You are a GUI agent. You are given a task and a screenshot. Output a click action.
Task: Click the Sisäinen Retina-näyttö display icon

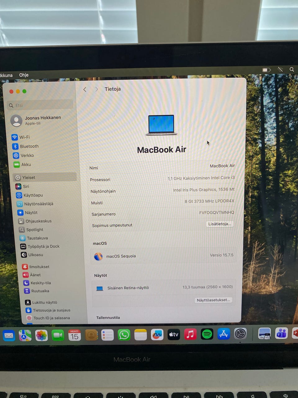tap(100, 288)
